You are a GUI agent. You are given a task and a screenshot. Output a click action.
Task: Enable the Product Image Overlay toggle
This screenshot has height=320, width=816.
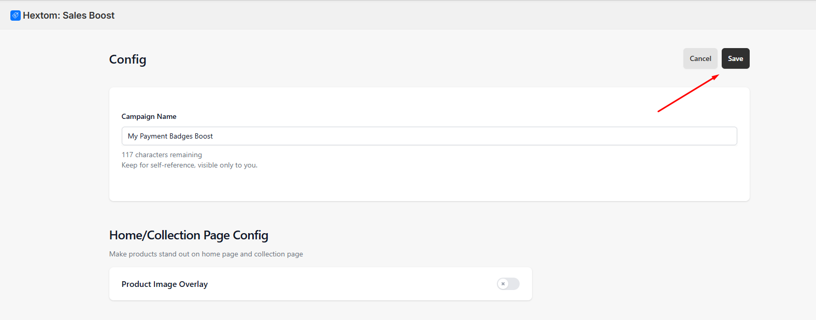tap(508, 284)
